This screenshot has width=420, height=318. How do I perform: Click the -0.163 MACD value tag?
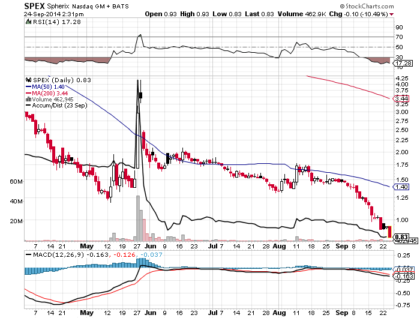coord(404,276)
